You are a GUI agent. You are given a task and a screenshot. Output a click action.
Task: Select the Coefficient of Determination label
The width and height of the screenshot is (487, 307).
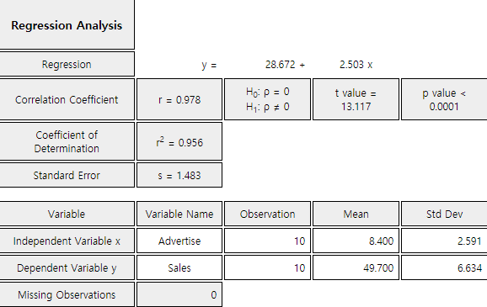(67, 141)
